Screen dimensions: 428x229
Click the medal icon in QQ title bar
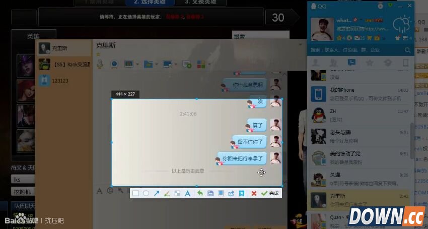(x=380, y=6)
